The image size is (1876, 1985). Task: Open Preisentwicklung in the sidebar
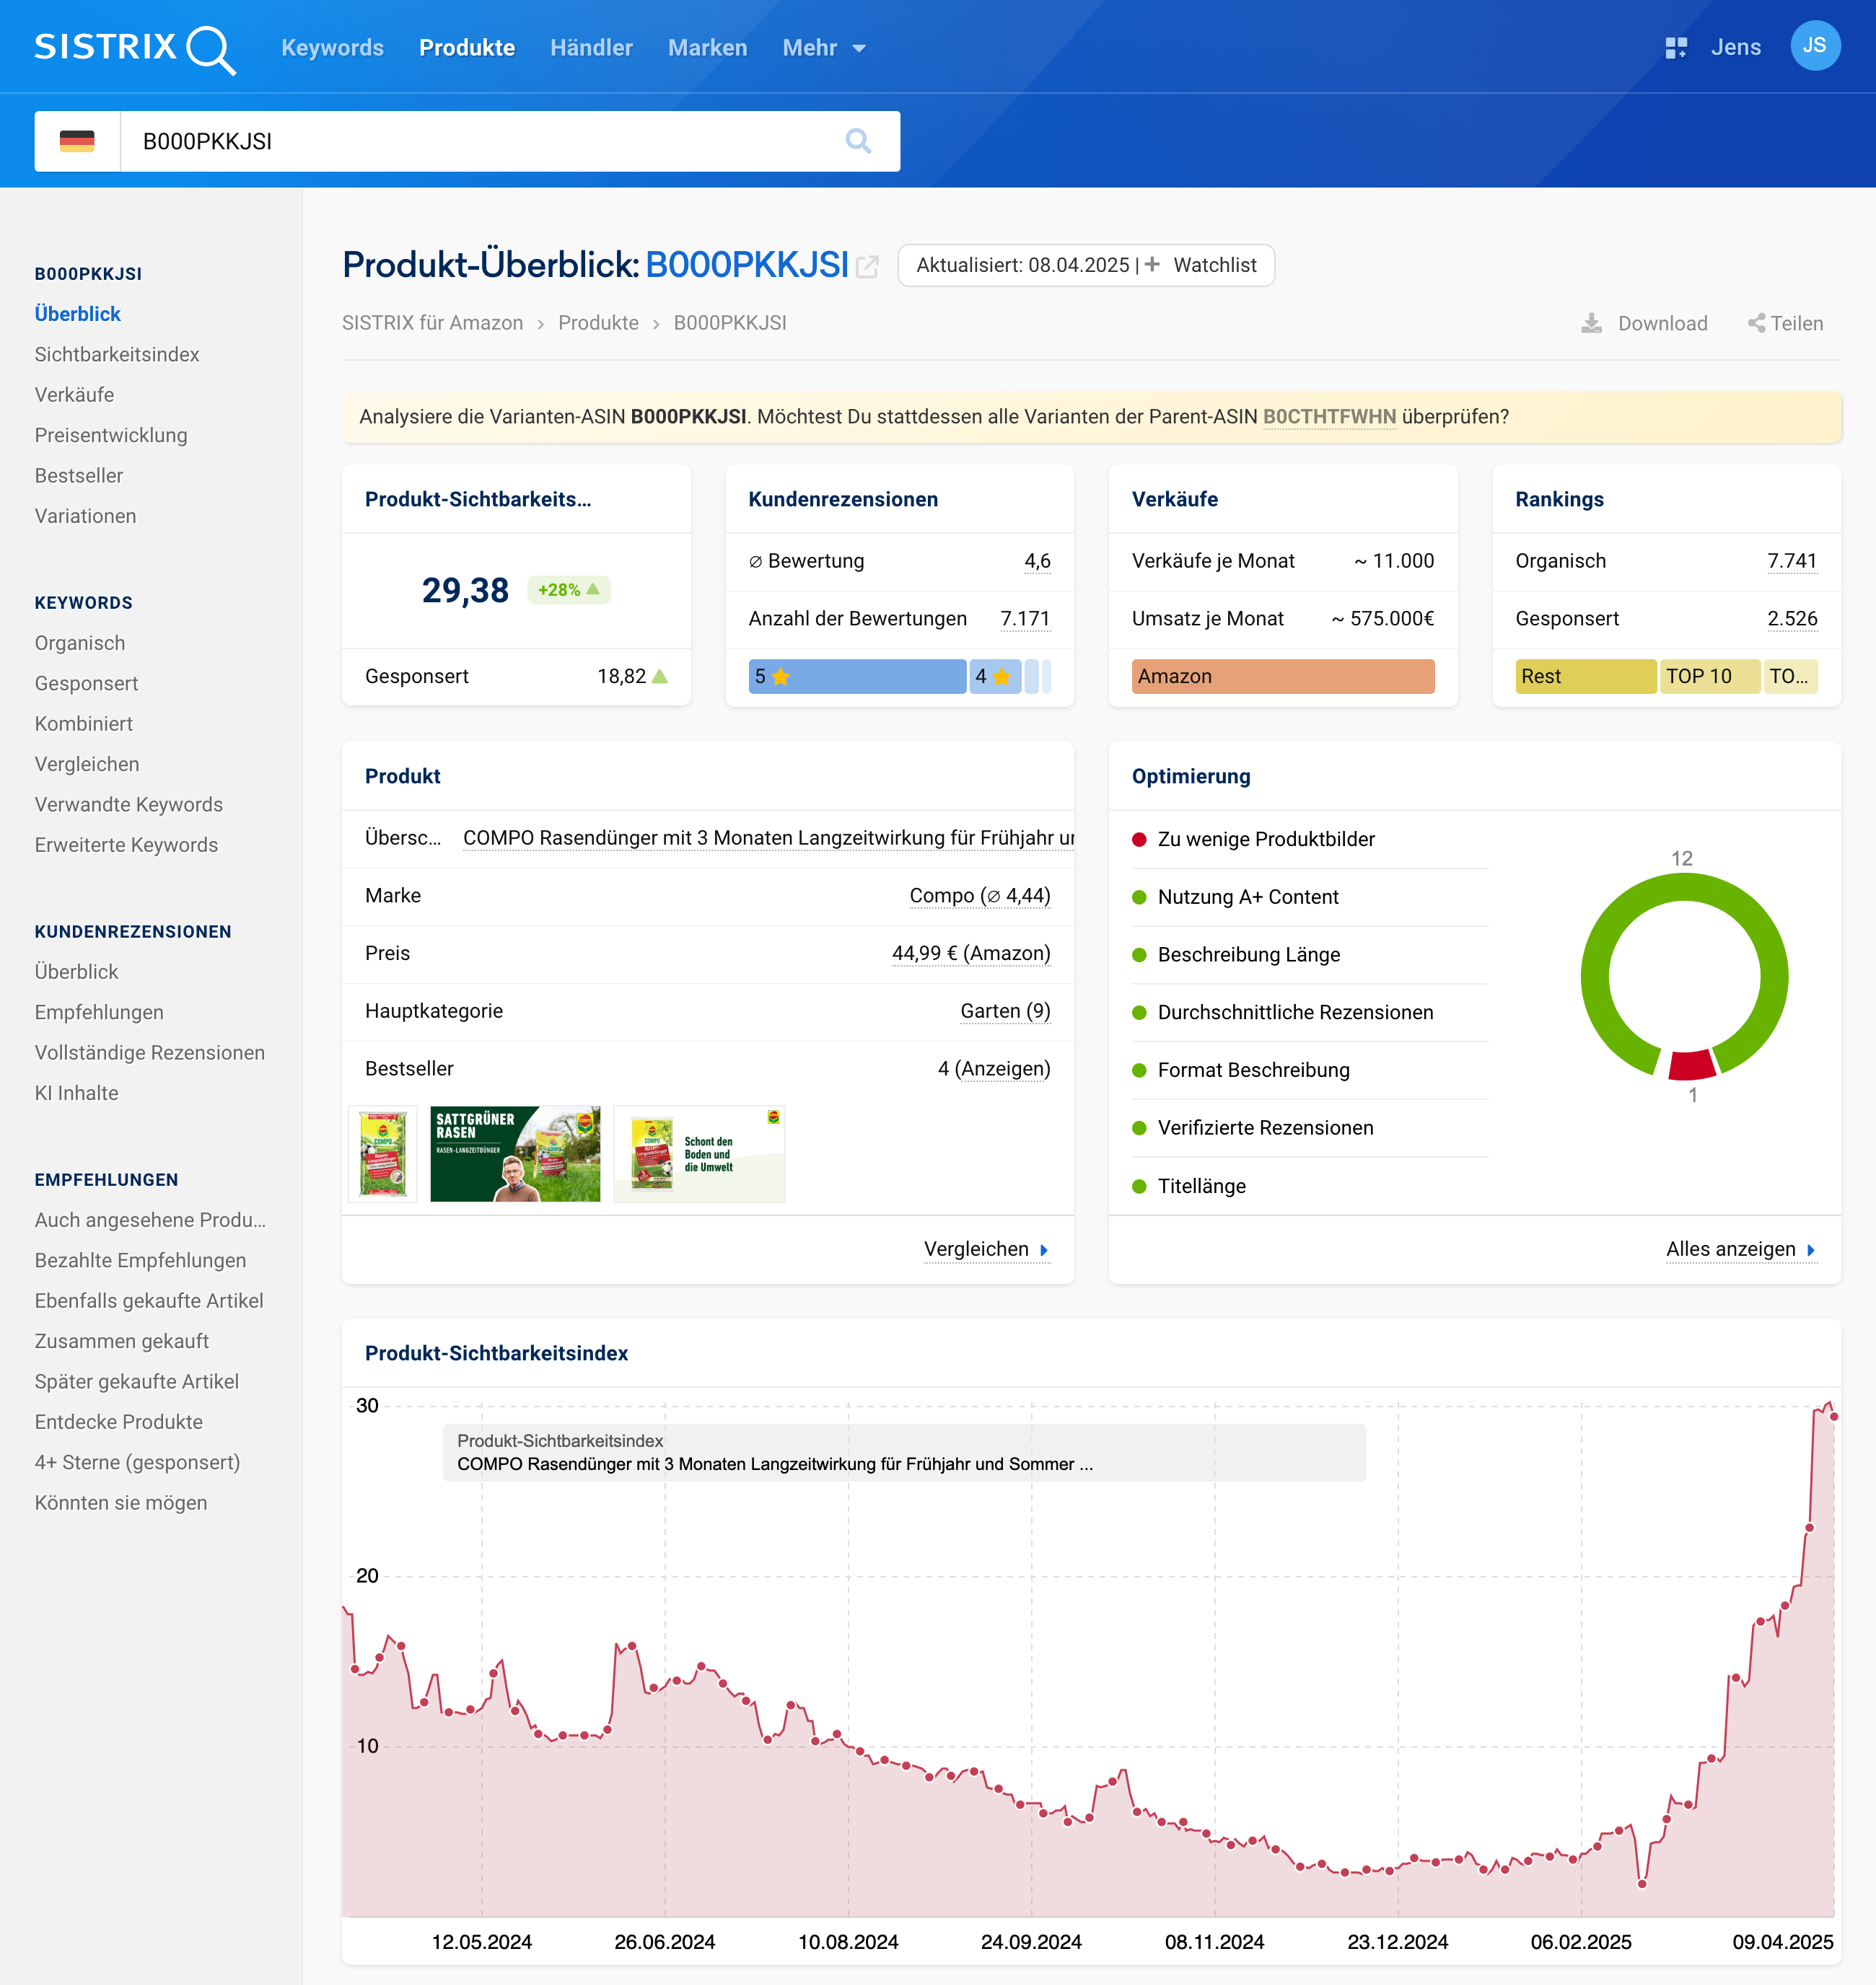(x=111, y=435)
